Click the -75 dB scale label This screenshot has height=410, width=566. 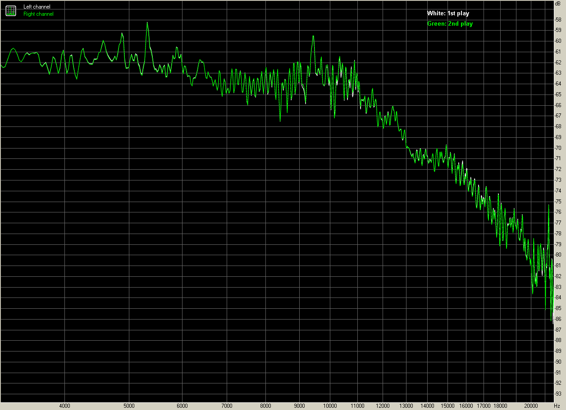pos(558,201)
